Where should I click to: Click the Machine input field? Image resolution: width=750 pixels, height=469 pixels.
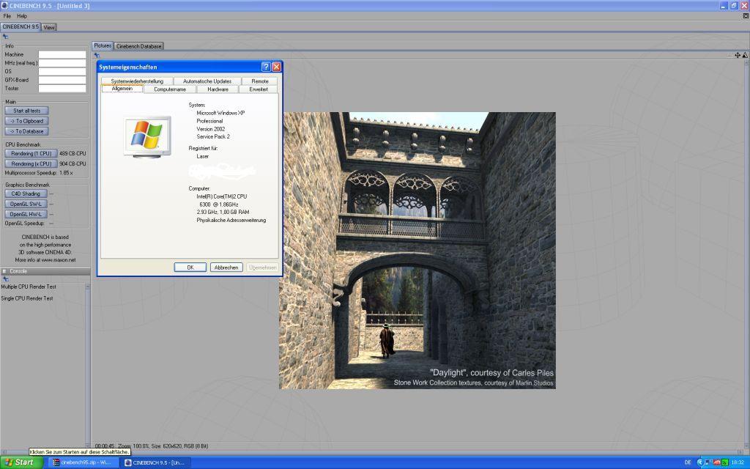62,54
